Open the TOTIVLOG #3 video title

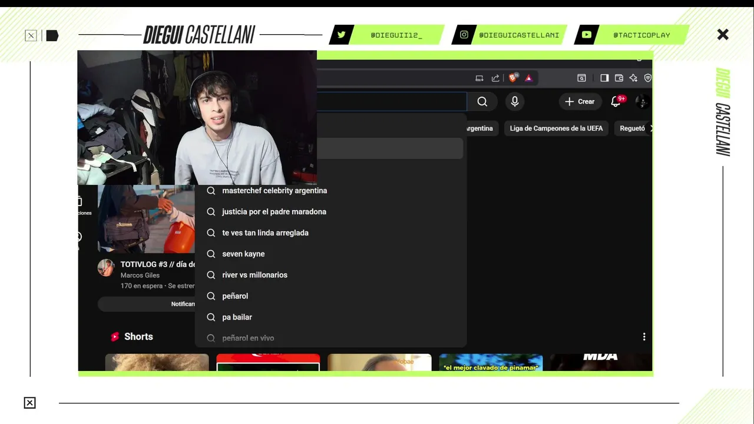(158, 264)
